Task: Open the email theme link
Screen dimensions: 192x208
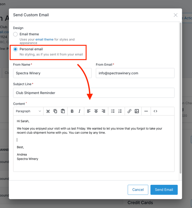Action: click(x=44, y=39)
